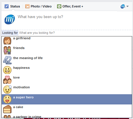Click the superhero smiley icon
The height and width of the screenshot is (119, 133).
(7, 100)
